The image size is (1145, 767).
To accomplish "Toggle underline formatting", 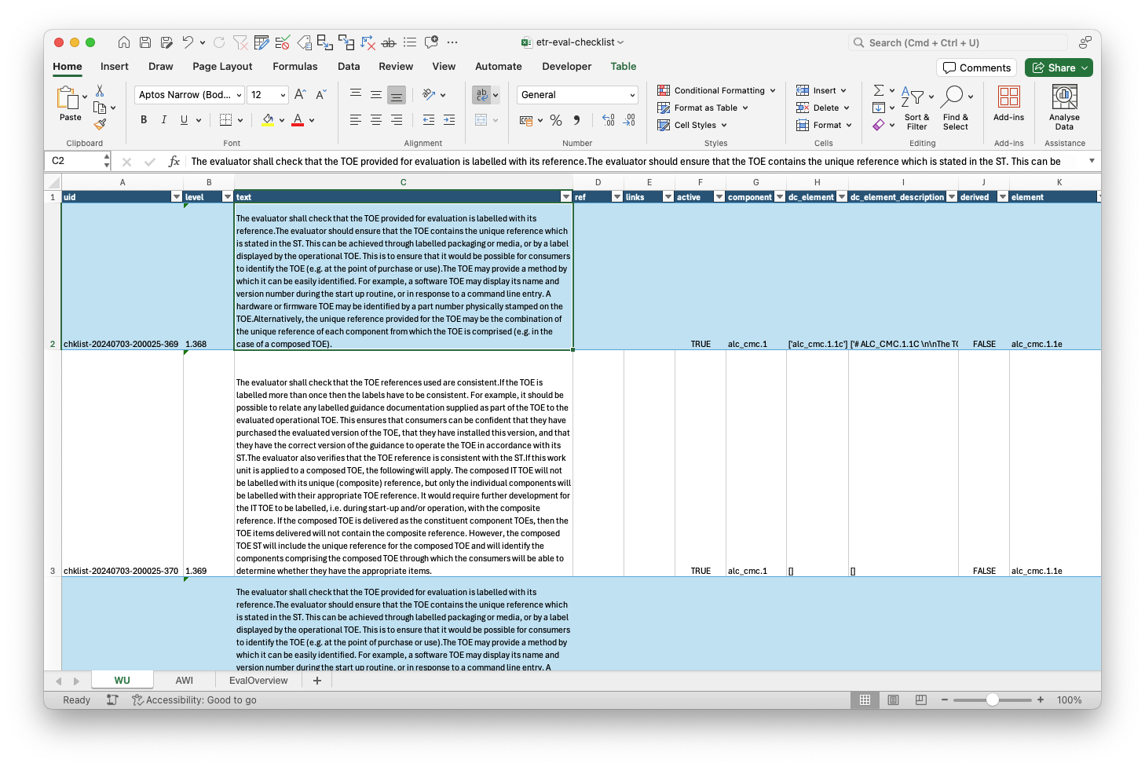I will (x=182, y=119).
